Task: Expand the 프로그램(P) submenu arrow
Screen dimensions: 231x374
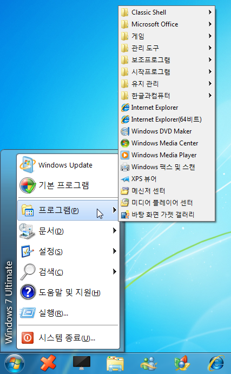Action: tap(115, 210)
